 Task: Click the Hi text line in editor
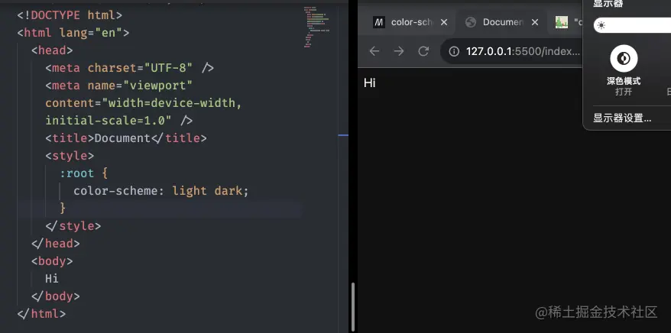52,278
